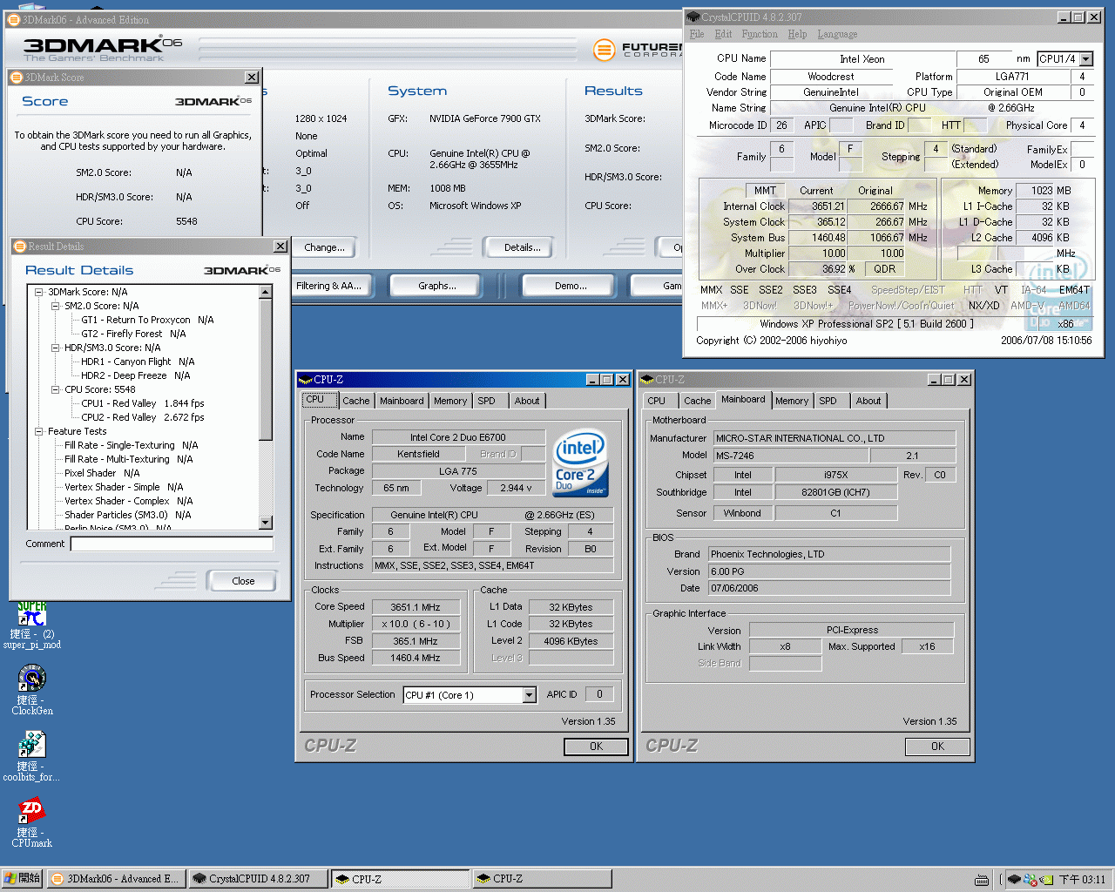Viewport: 1115px width, 892px height.
Task: Click the Comment input field in Result Details
Action: pos(172,544)
